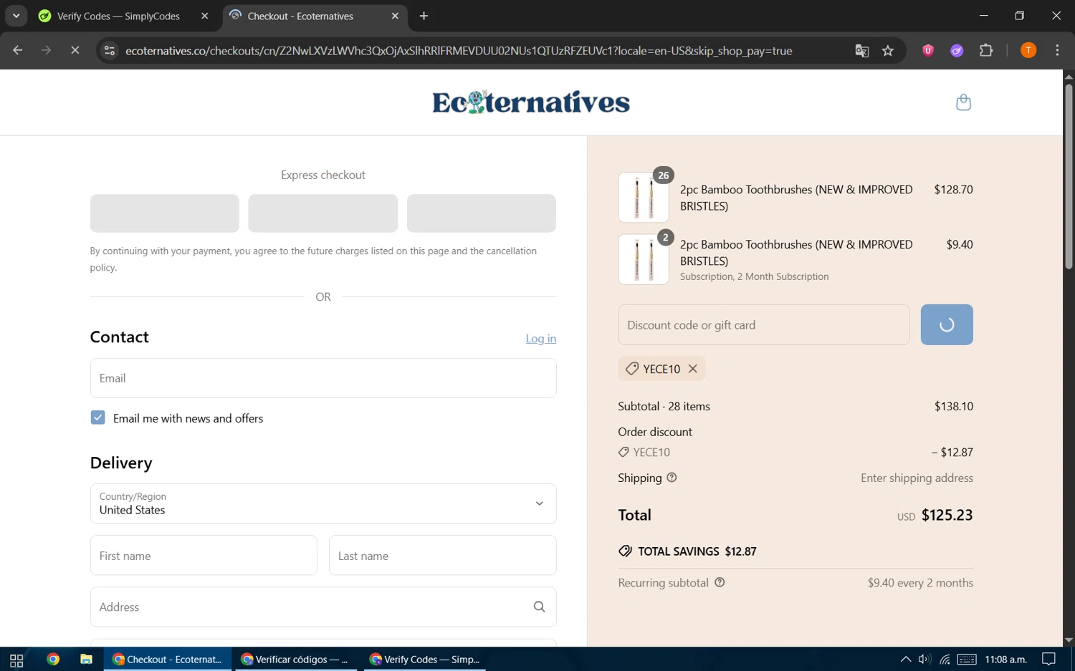Click the Apply discount loading button
1075x671 pixels.
click(x=947, y=324)
